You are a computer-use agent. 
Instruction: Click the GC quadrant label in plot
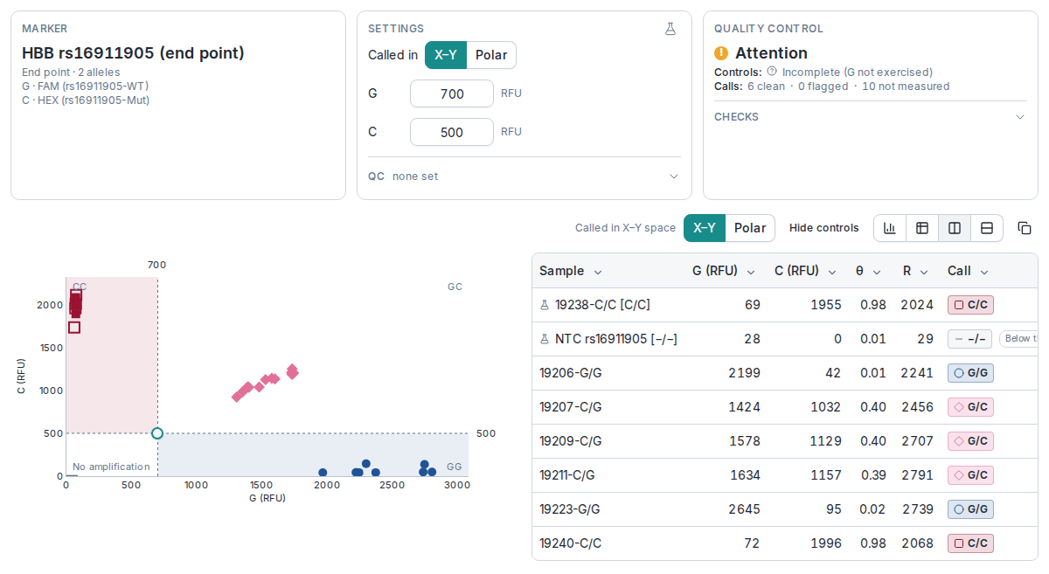coord(455,287)
